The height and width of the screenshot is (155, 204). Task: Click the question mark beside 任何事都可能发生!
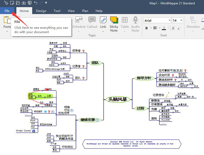(185, 71)
